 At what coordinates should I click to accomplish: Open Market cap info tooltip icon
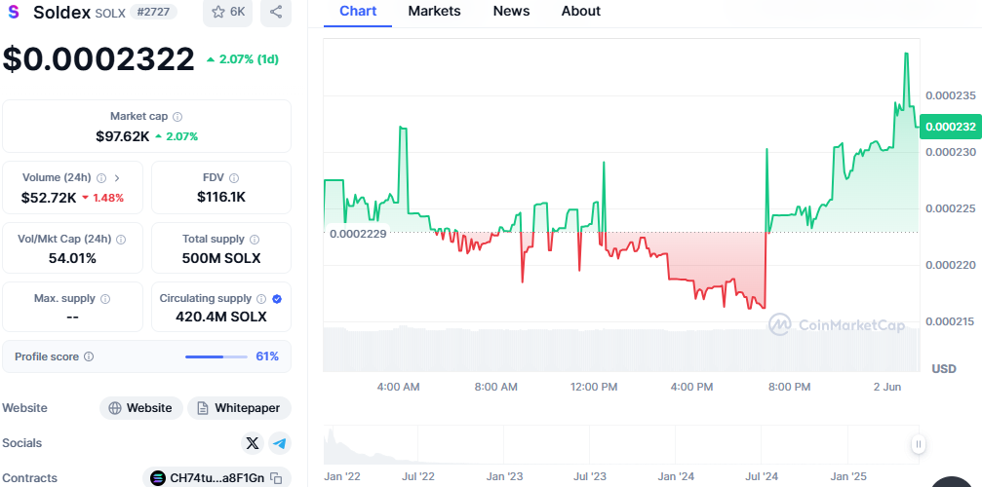tap(177, 116)
